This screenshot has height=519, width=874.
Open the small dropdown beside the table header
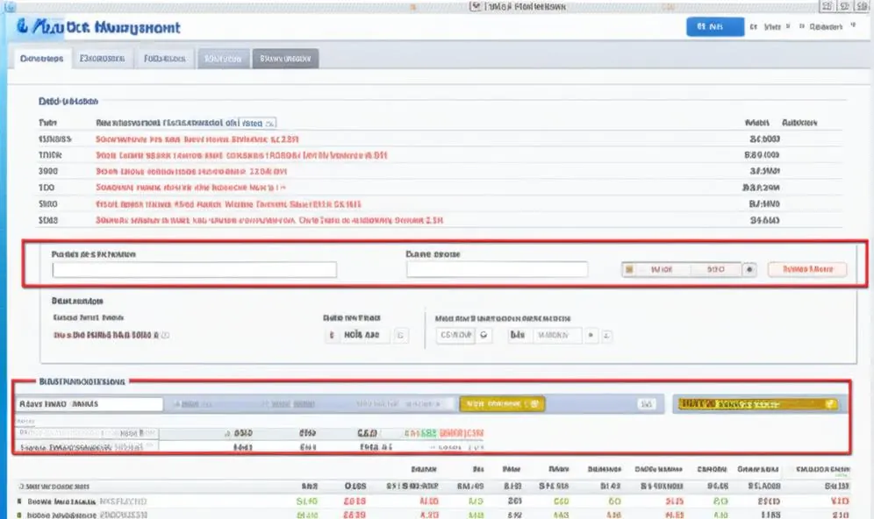[257, 123]
